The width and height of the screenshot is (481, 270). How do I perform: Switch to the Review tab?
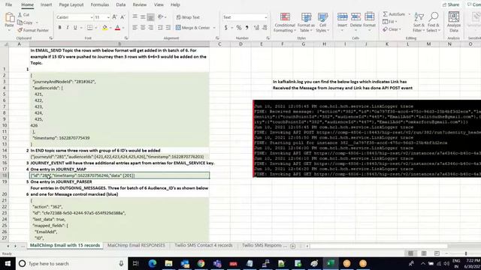click(x=140, y=4)
